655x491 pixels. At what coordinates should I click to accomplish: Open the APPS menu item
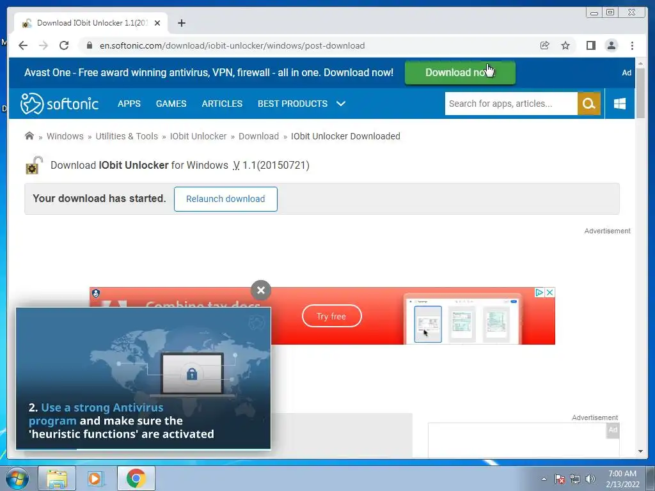point(129,104)
